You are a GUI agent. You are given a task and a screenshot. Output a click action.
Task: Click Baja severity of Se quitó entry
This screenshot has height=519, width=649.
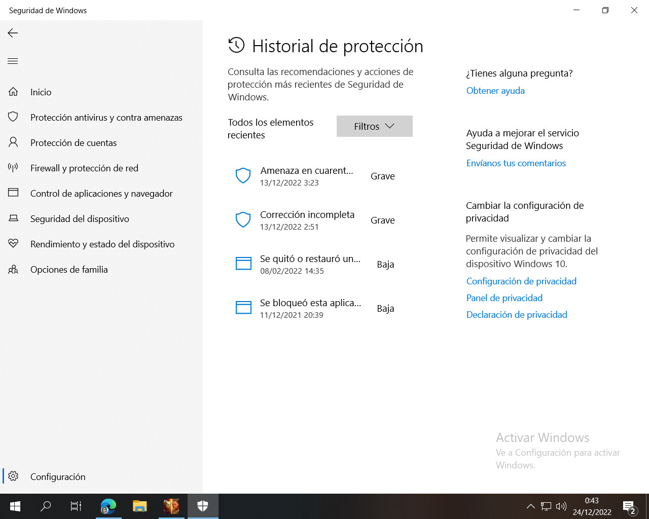(x=385, y=265)
